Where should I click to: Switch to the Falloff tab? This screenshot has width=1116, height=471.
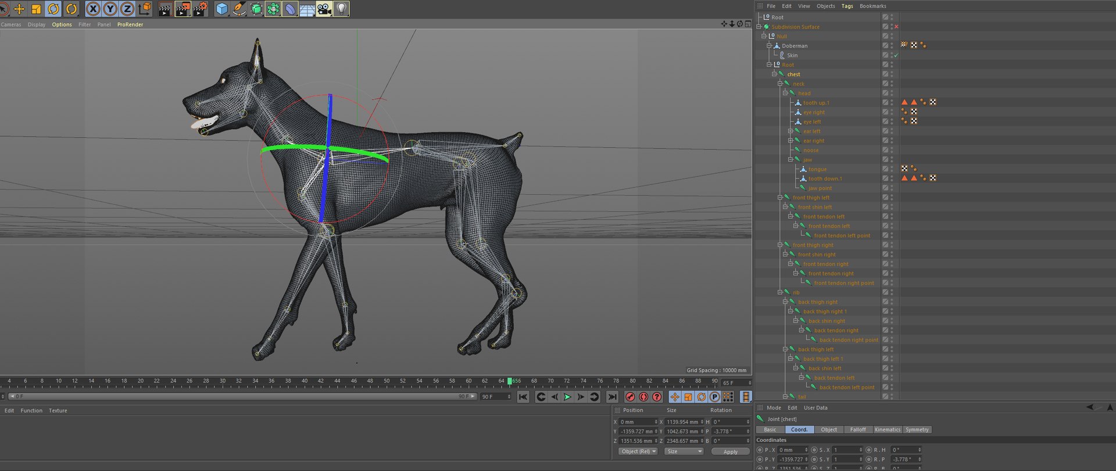click(x=858, y=430)
